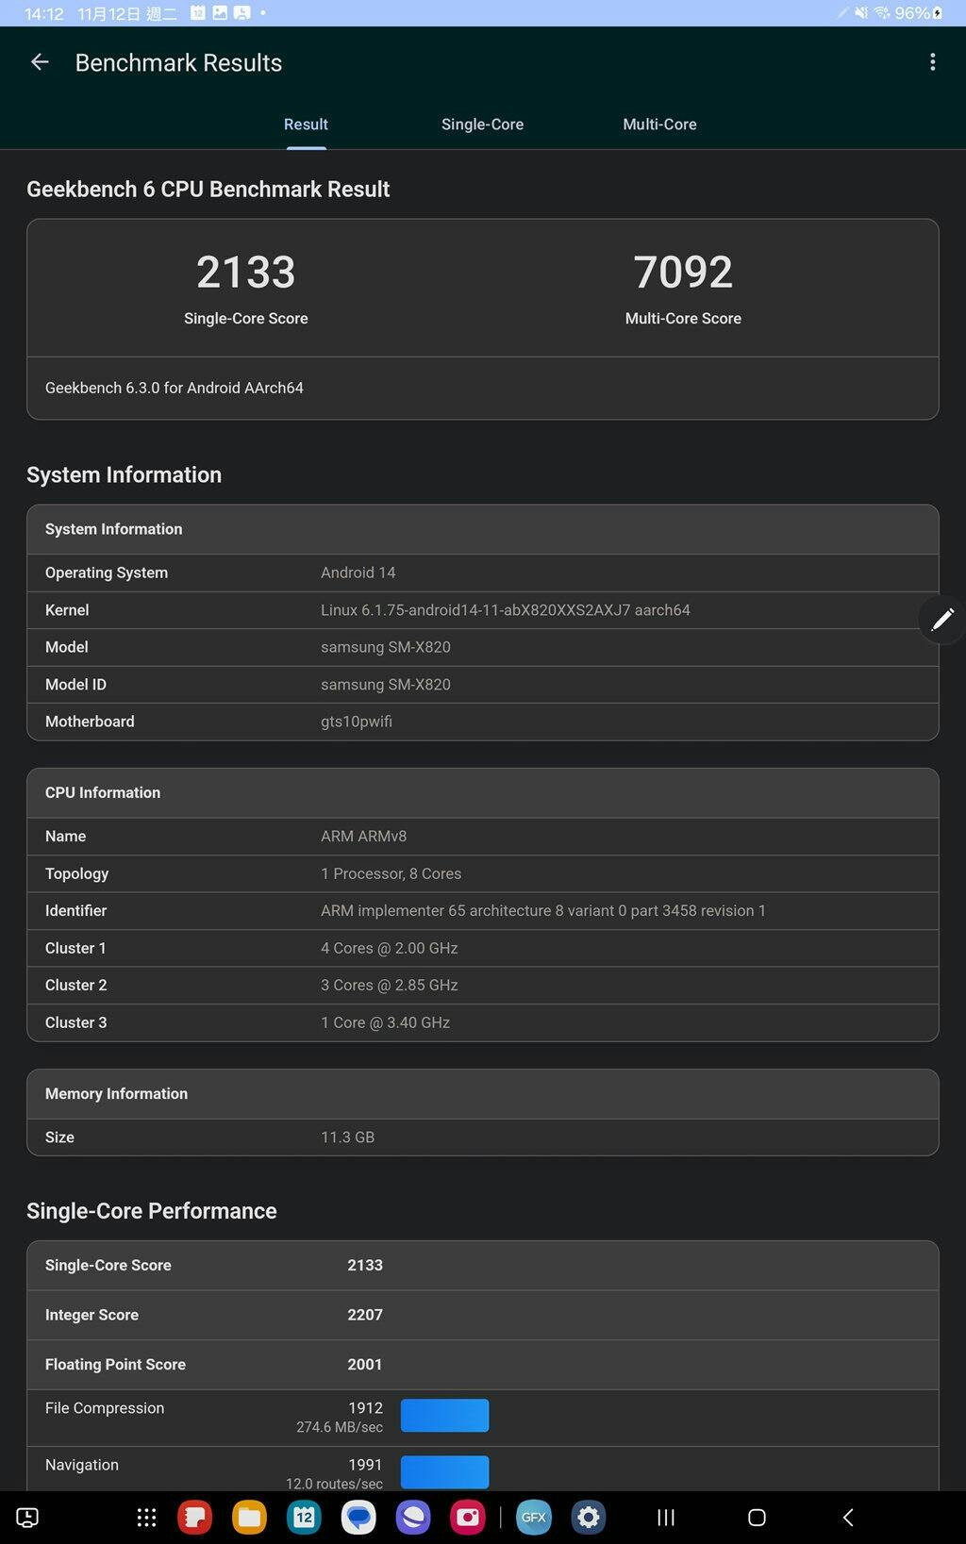Select the Android 14 operating system value

[358, 573]
